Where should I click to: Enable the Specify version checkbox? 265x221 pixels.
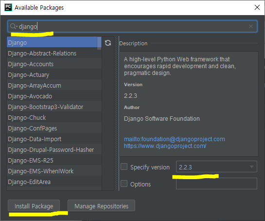[x=124, y=166]
